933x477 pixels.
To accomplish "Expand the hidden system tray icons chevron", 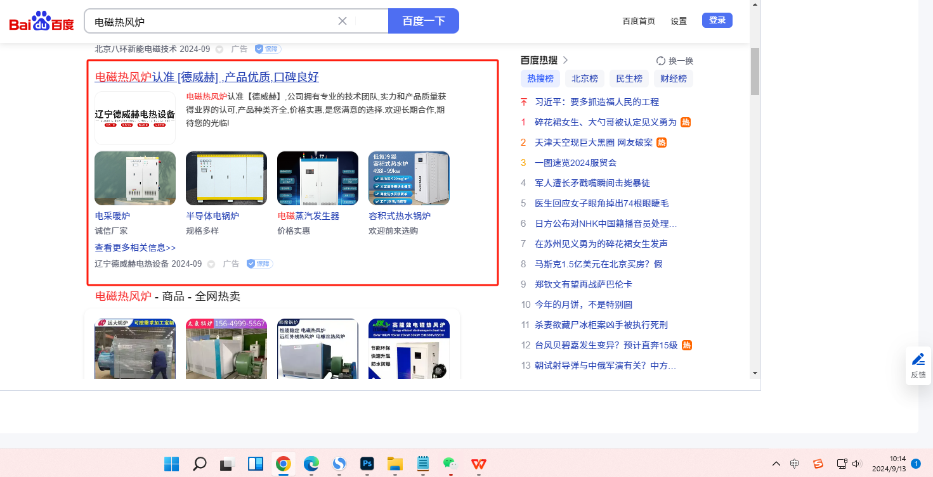I will (x=776, y=464).
